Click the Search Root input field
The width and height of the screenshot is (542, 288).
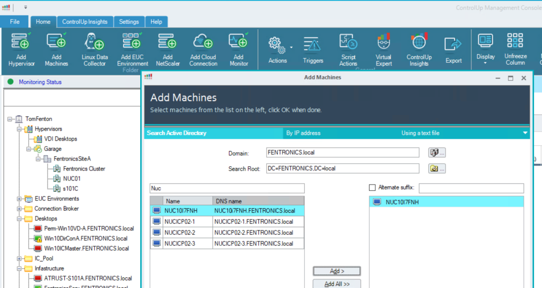pos(343,168)
